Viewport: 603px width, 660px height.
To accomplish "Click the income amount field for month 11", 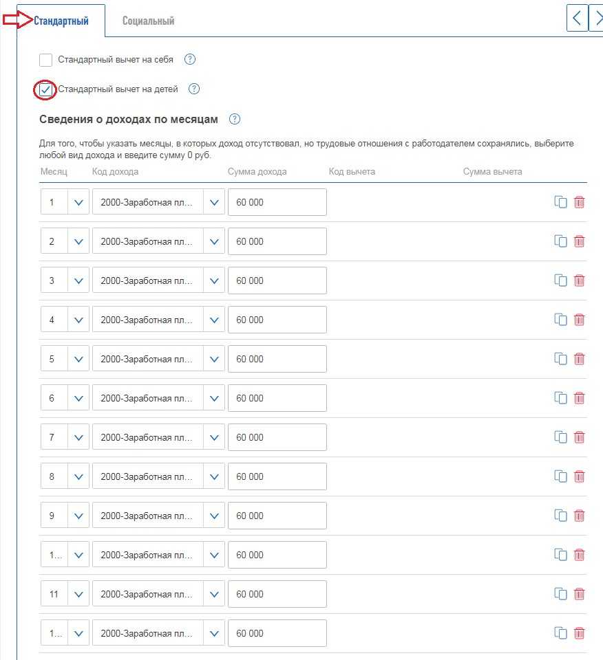I will [277, 594].
